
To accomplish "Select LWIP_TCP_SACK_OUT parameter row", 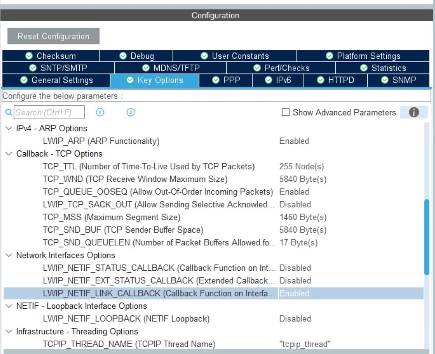I will [213, 204].
